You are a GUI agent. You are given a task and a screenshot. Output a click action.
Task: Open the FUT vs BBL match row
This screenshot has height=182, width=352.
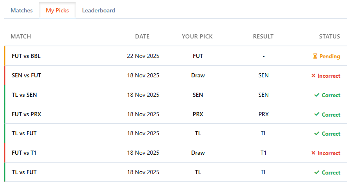coord(176,56)
